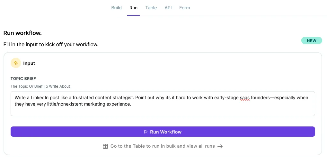This screenshot has height=164, width=327.
Task: Click 'The Topic Or Brief To Write About' hint
Action: 40,86
